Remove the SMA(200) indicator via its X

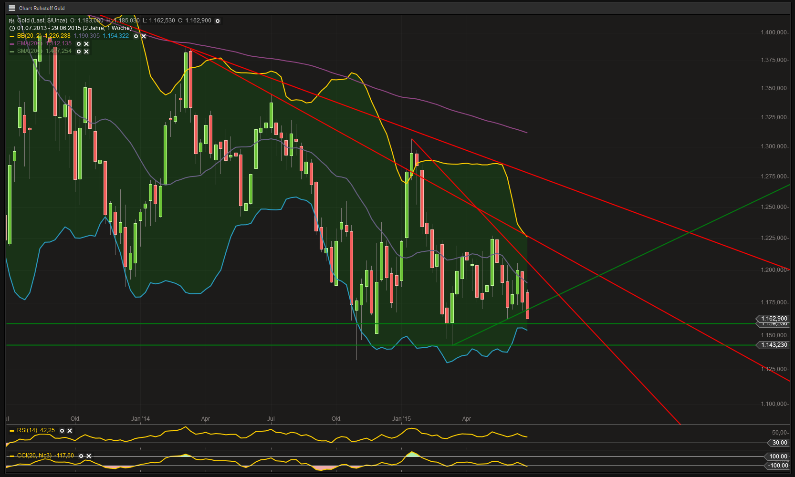(86, 51)
